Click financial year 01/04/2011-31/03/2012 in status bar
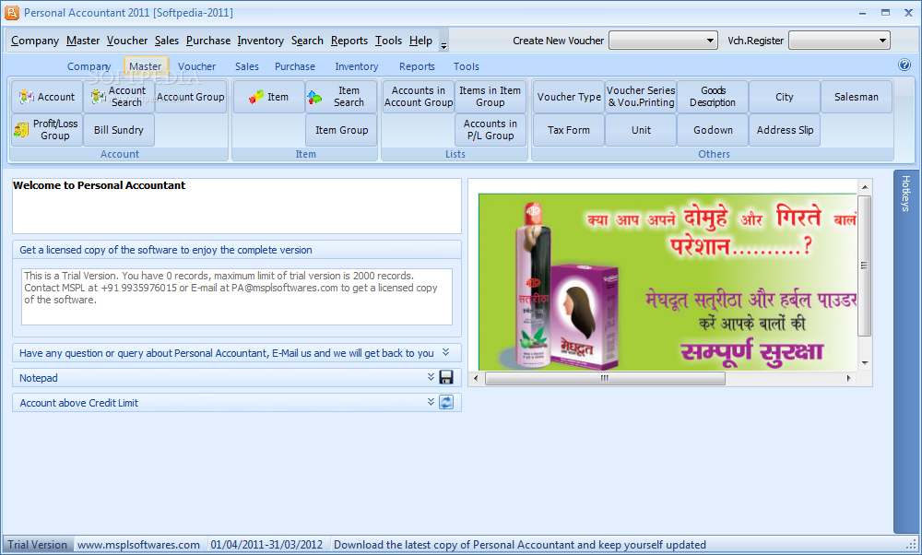 266,545
